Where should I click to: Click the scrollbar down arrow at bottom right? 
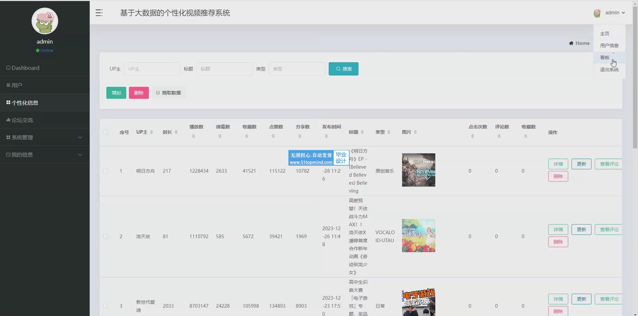pyautogui.click(x=635, y=314)
